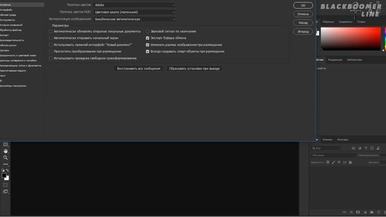Viewport: 386px width, 217px height.
Task: Open 'Палитра цветов HUD' dropdown
Action: click(x=134, y=12)
